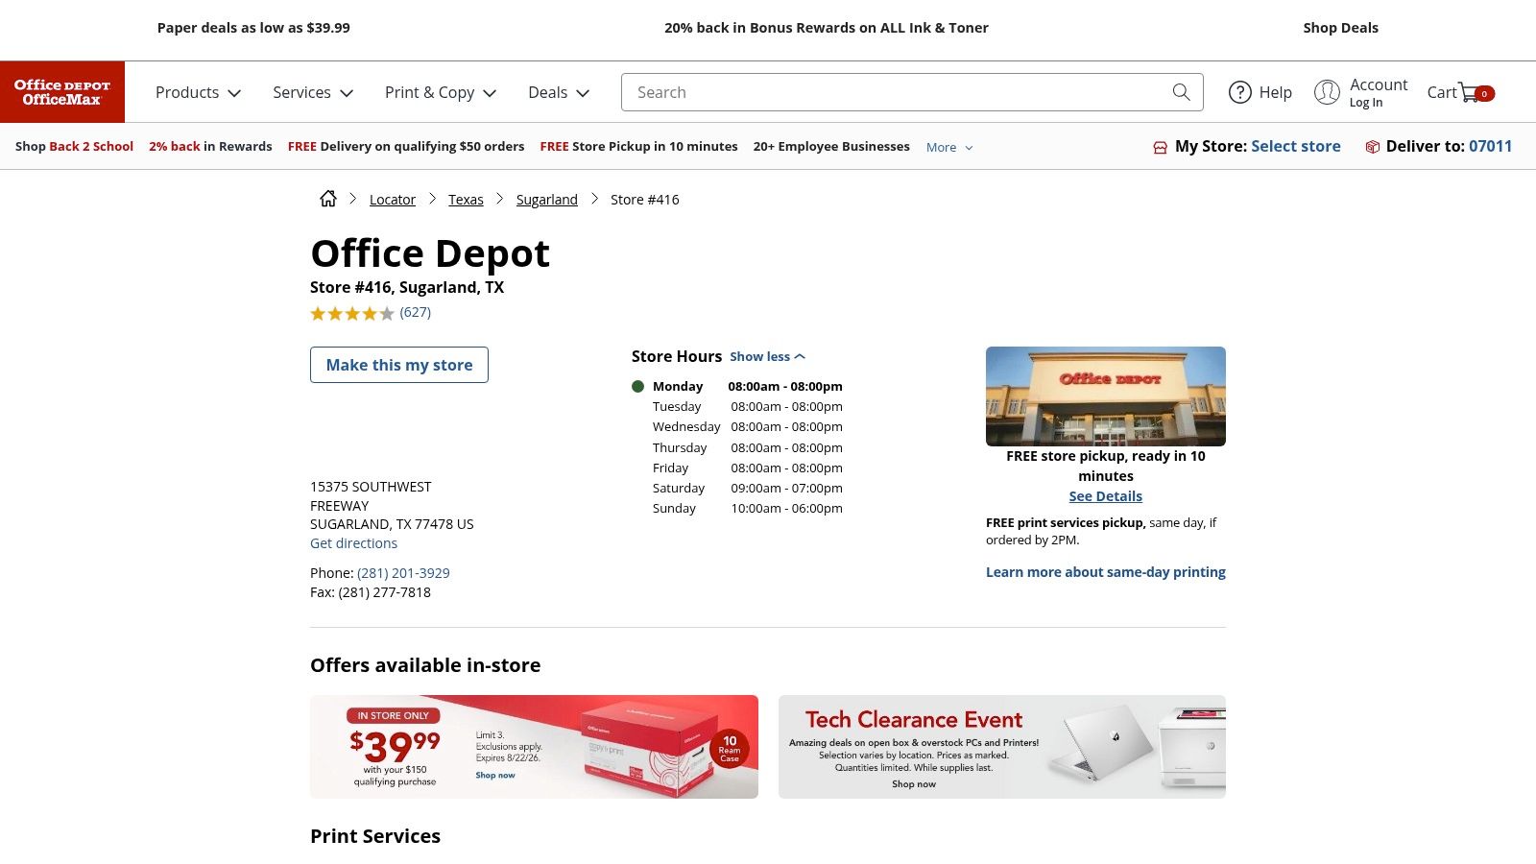The image size is (1536, 864).
Task: Click the Office Depot OfficeMax logo
Action: click(62, 92)
